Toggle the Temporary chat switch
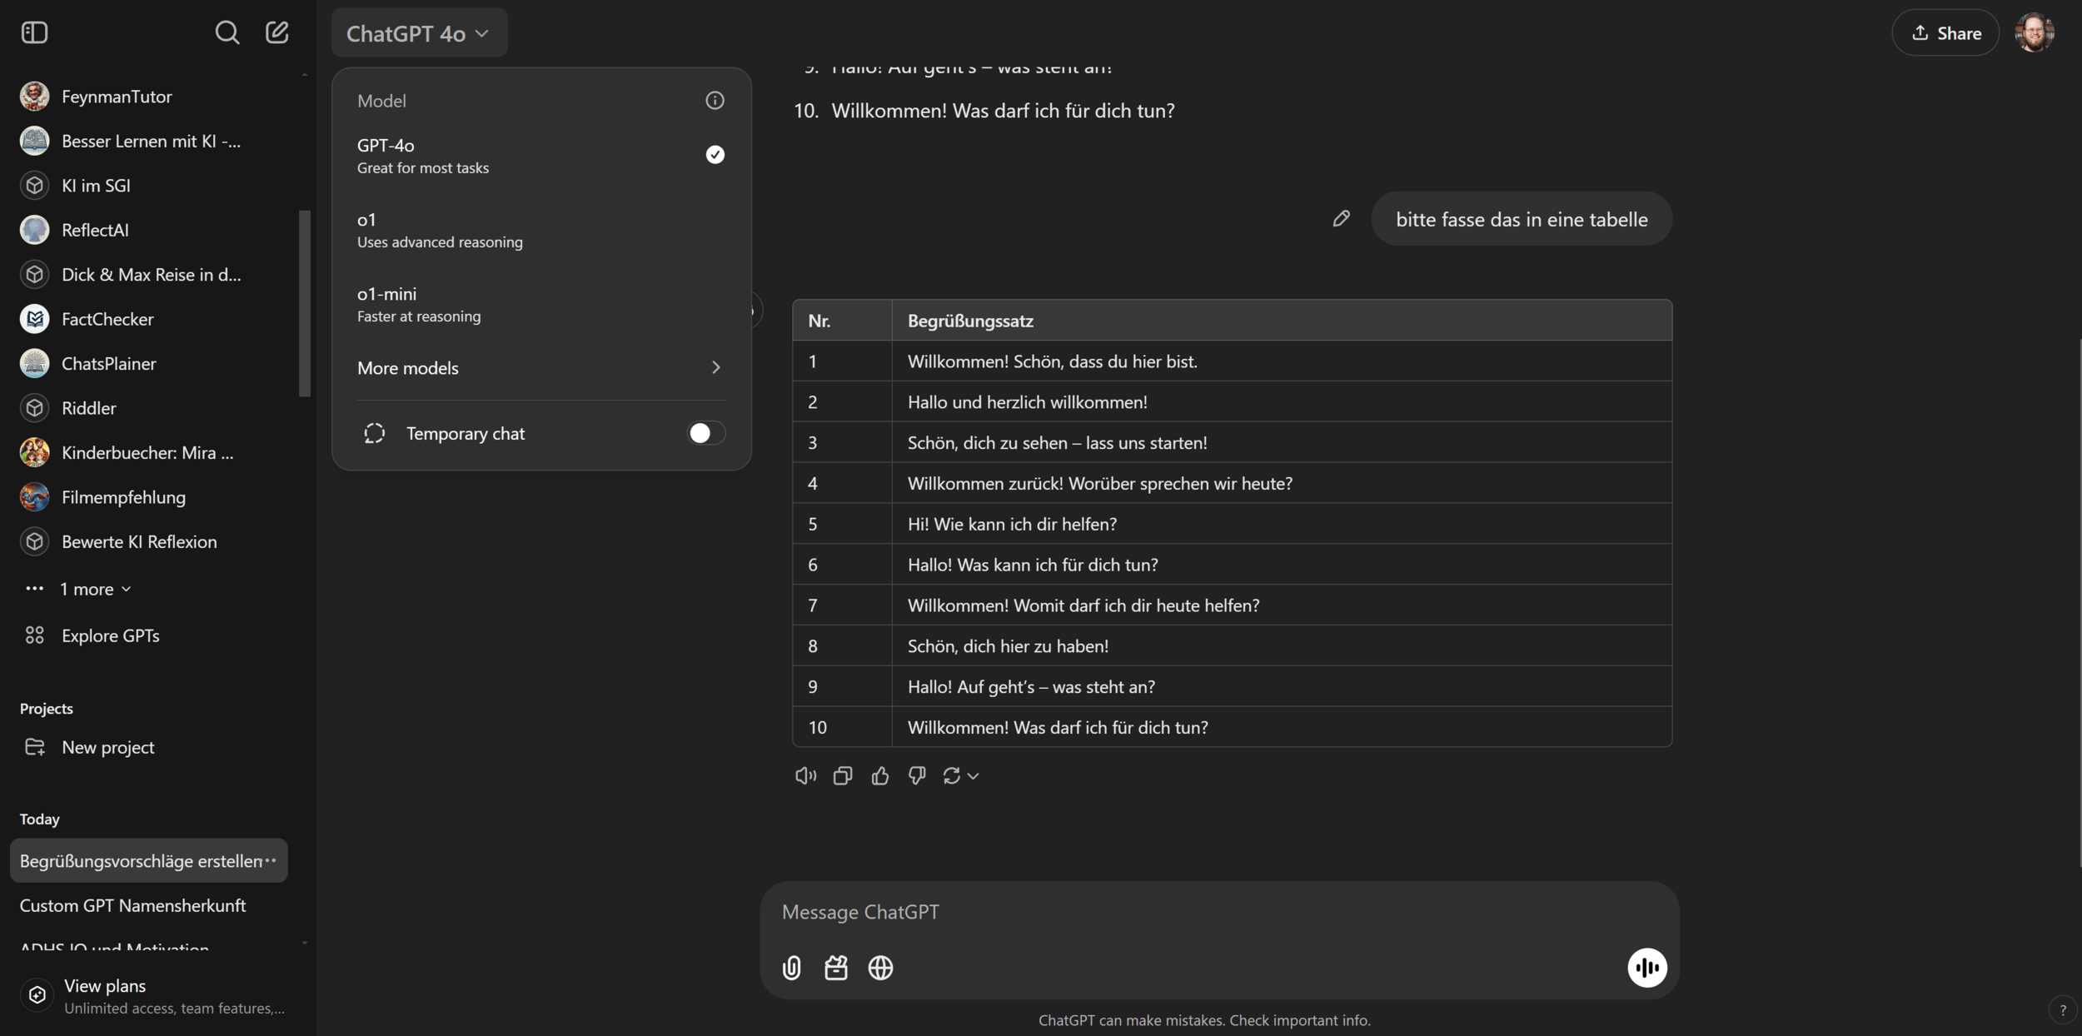This screenshot has width=2082, height=1036. click(x=705, y=433)
